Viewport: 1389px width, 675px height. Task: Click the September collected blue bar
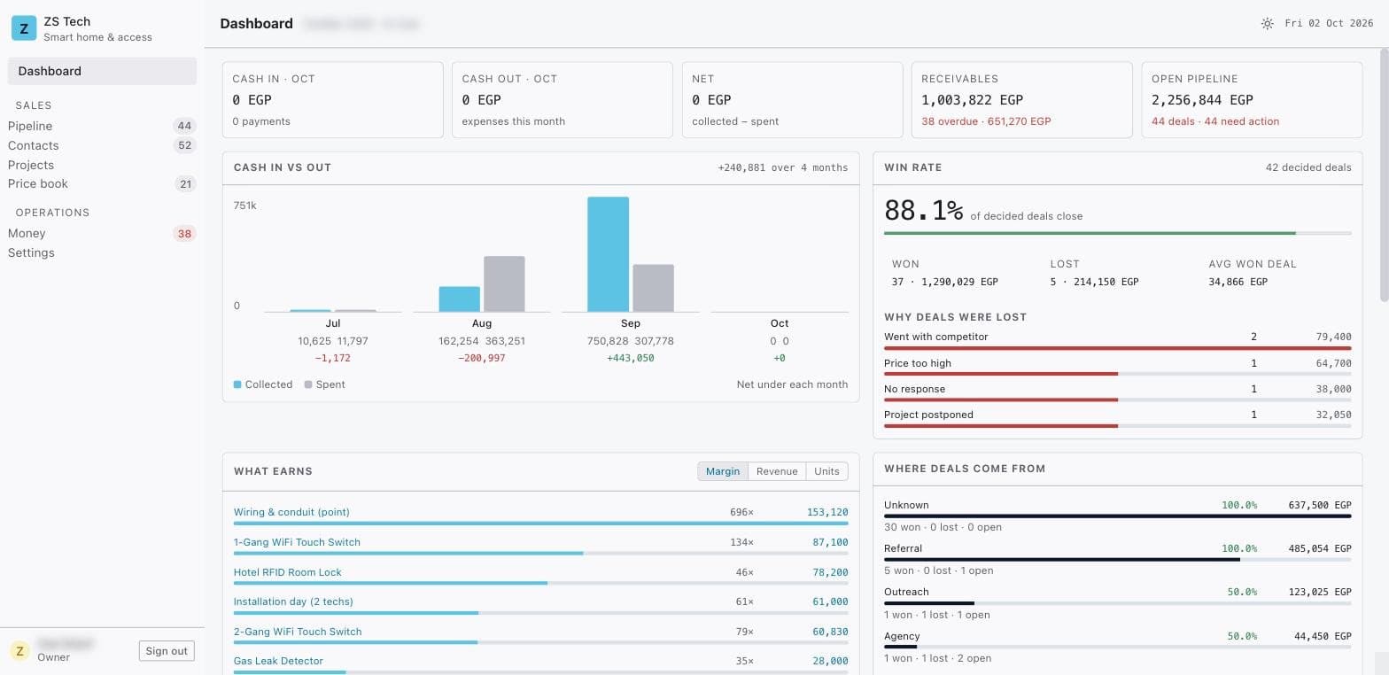pos(608,254)
